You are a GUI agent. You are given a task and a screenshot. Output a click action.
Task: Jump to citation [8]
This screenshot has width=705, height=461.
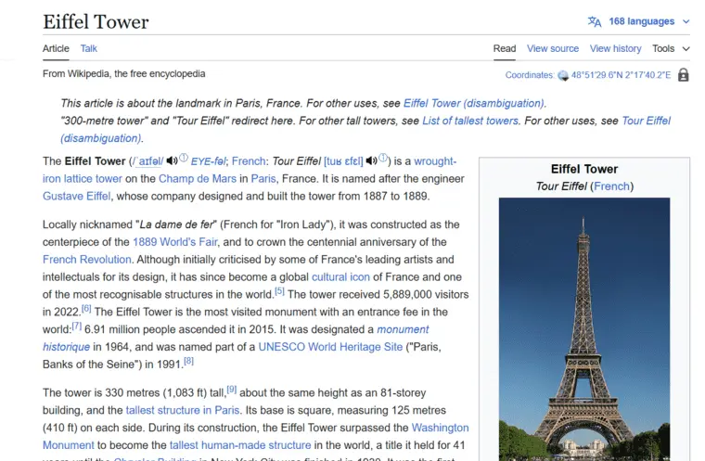click(x=188, y=361)
